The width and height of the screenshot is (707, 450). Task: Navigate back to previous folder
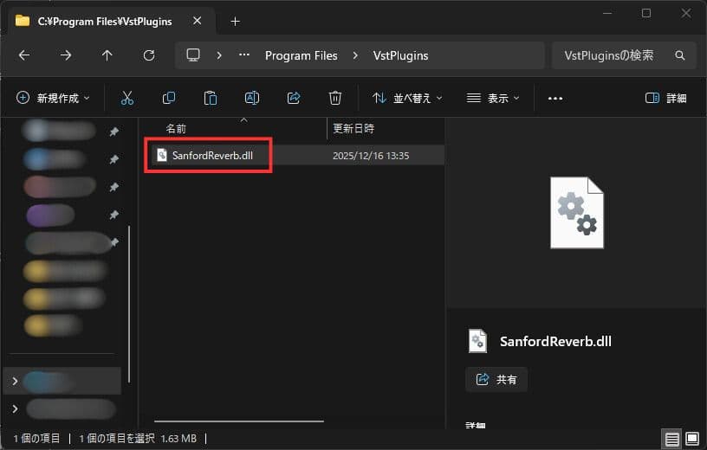[24, 55]
